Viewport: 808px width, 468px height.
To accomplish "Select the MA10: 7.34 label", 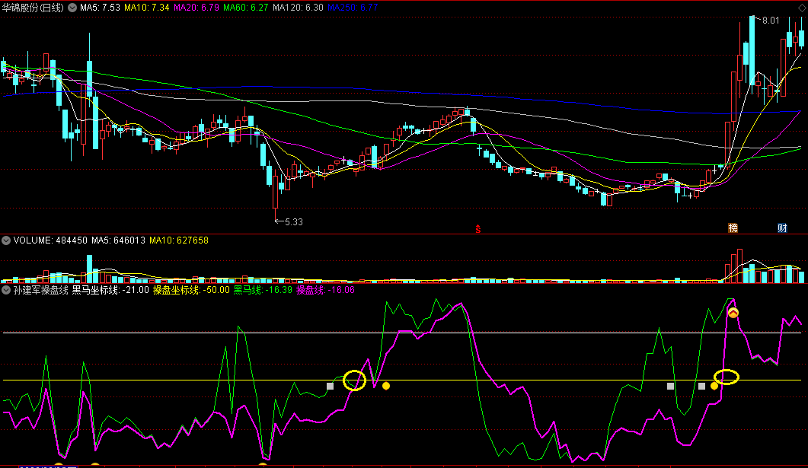I will pyautogui.click(x=147, y=8).
